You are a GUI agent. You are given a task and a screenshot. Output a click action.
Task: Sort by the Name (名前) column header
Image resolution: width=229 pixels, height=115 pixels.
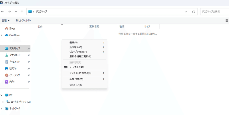click(x=40, y=27)
